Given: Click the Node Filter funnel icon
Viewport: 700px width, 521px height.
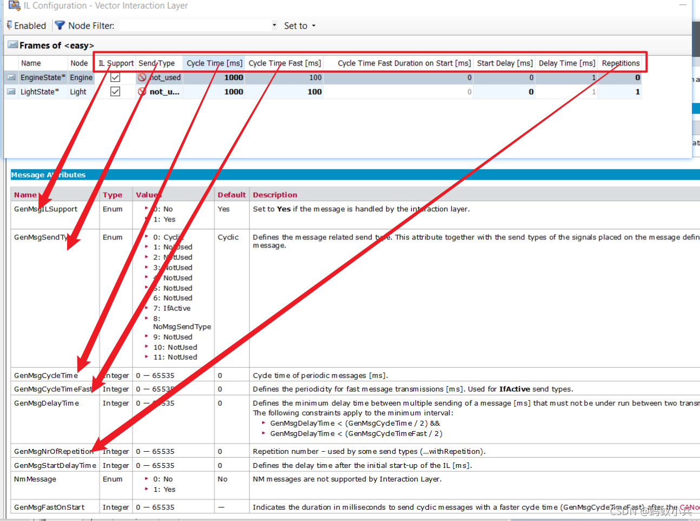Looking at the screenshot, I should tap(60, 25).
